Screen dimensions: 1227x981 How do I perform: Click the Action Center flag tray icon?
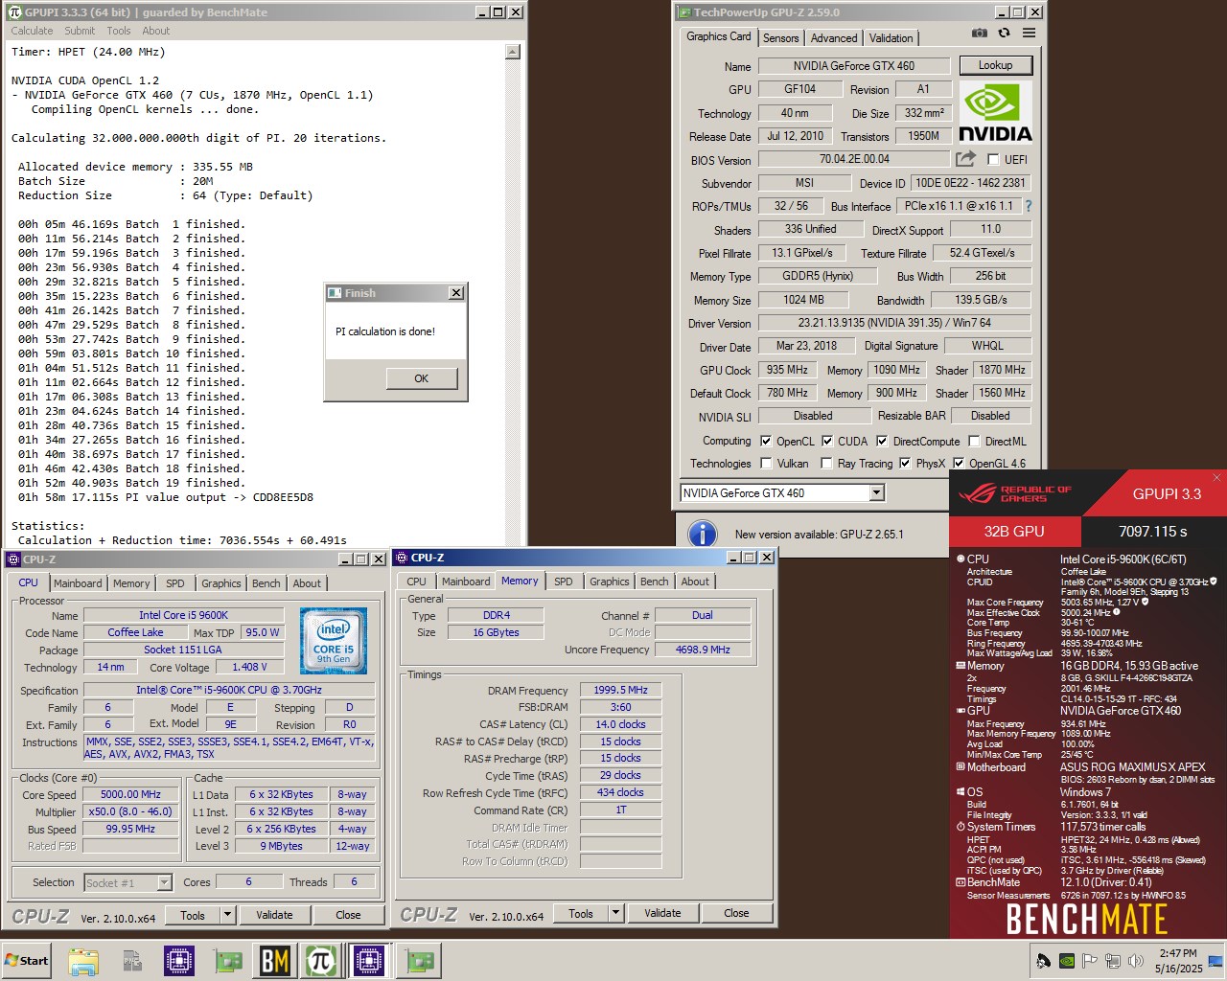click(x=1089, y=961)
